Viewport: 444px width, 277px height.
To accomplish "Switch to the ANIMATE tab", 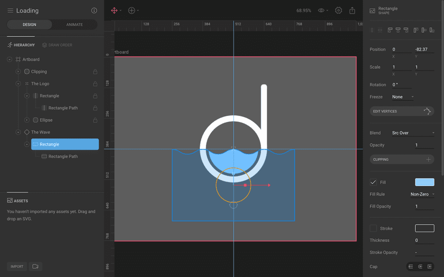I will (x=74, y=25).
